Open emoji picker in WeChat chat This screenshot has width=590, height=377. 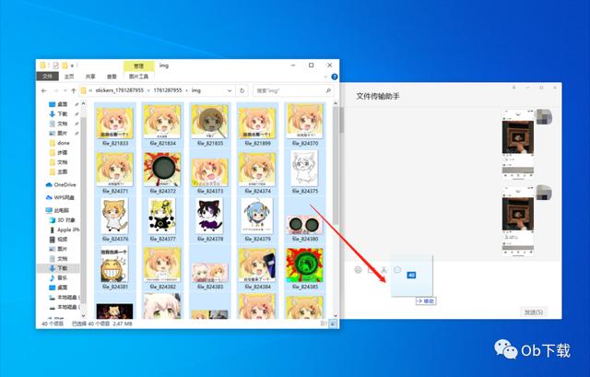pyautogui.click(x=358, y=270)
